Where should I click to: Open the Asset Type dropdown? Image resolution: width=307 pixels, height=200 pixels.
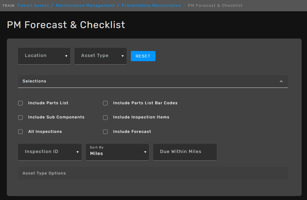click(100, 56)
